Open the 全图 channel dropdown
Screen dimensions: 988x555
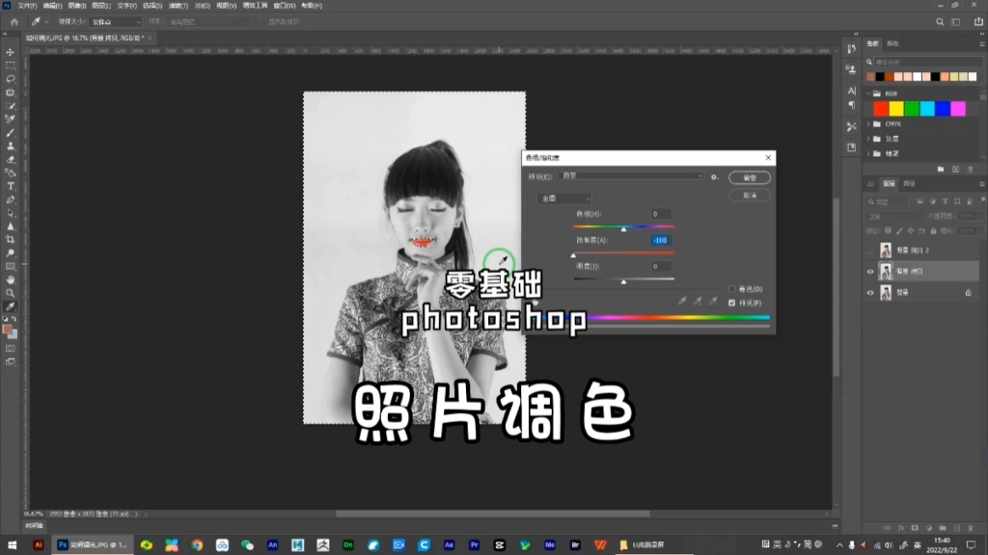click(x=564, y=198)
